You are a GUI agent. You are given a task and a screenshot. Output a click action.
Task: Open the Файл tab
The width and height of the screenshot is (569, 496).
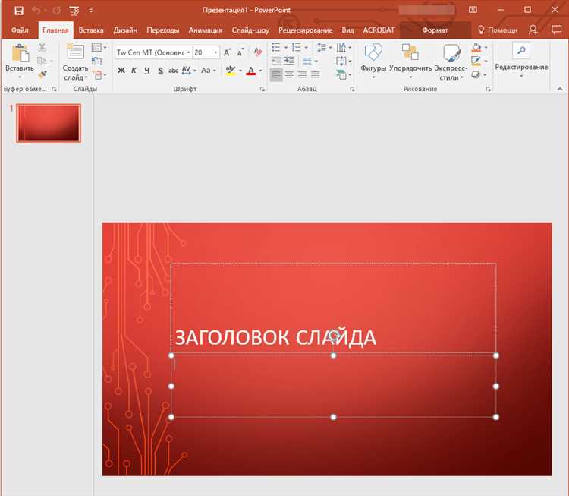tap(20, 30)
